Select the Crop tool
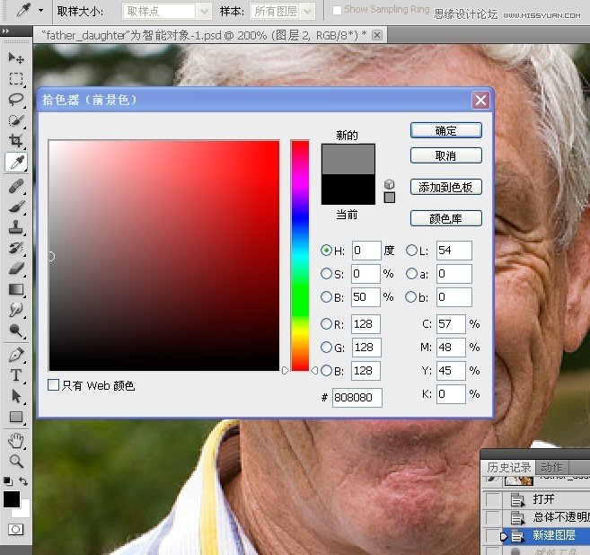This screenshot has height=555, width=590. click(x=16, y=141)
